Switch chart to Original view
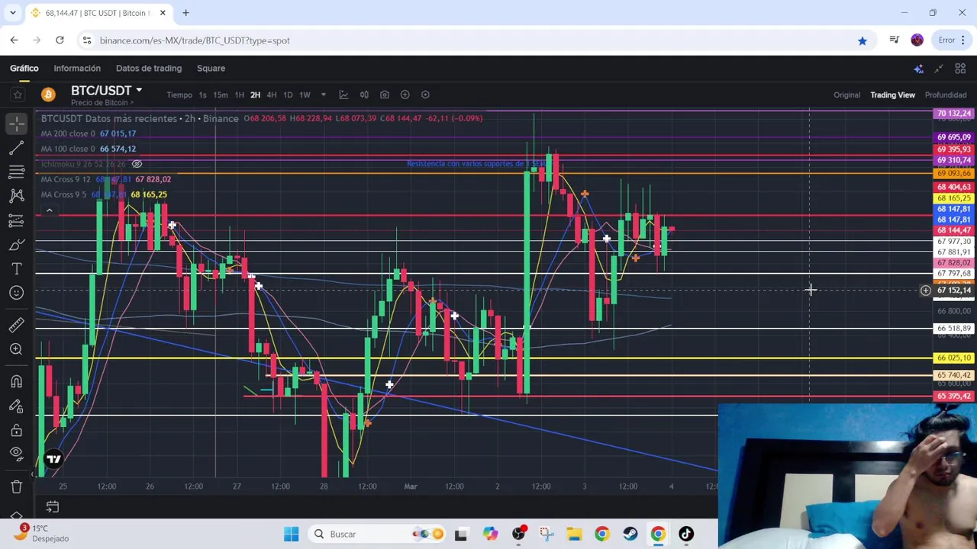This screenshot has width=977, height=549. click(x=846, y=95)
